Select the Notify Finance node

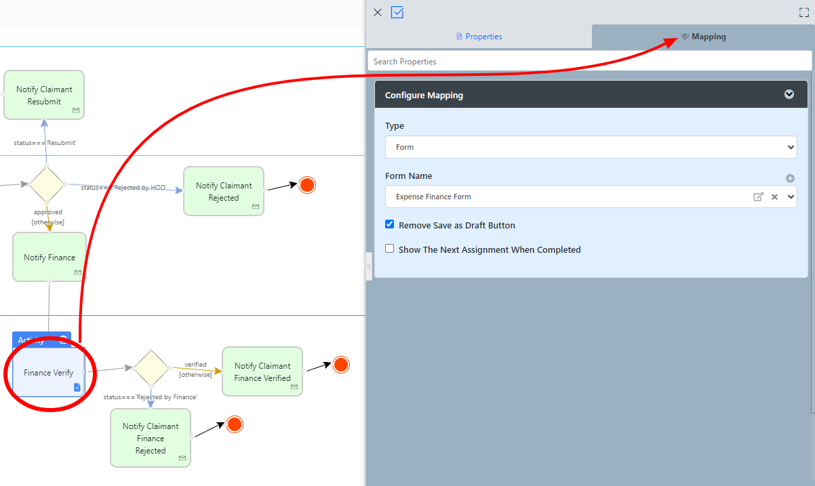coord(49,258)
